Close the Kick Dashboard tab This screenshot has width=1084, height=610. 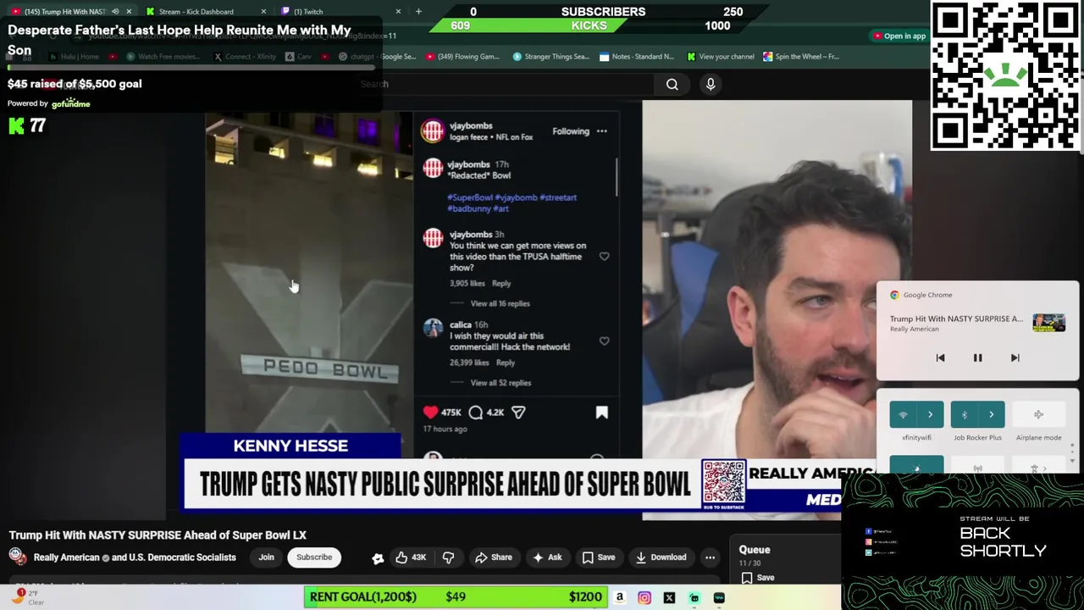click(263, 11)
